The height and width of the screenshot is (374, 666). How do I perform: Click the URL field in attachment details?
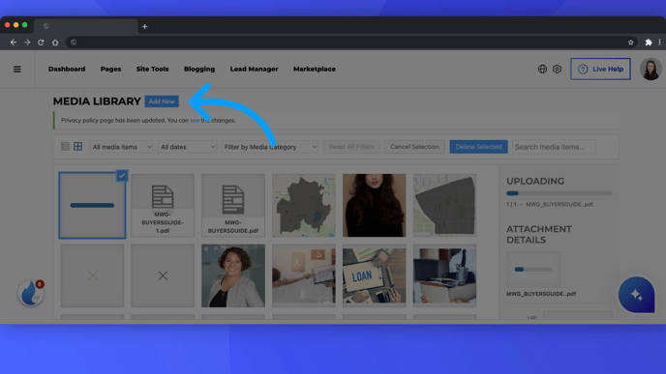(578, 316)
